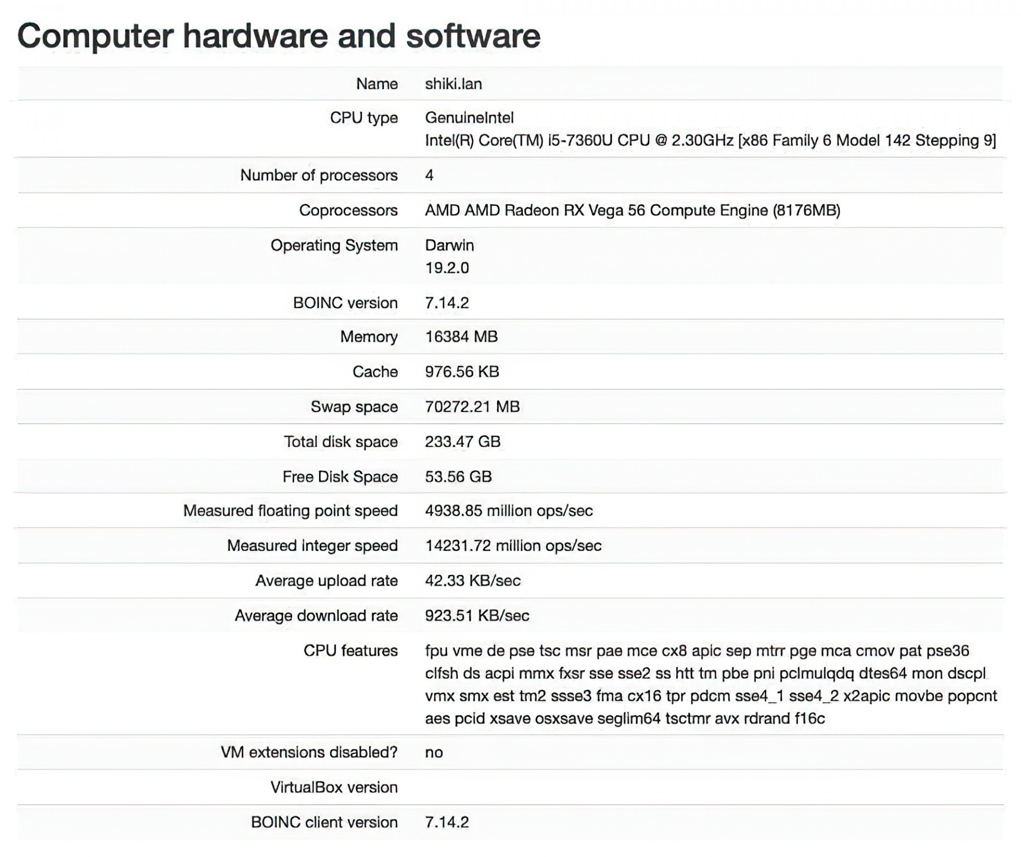Click the memory value '16384 MB'

pos(461,337)
